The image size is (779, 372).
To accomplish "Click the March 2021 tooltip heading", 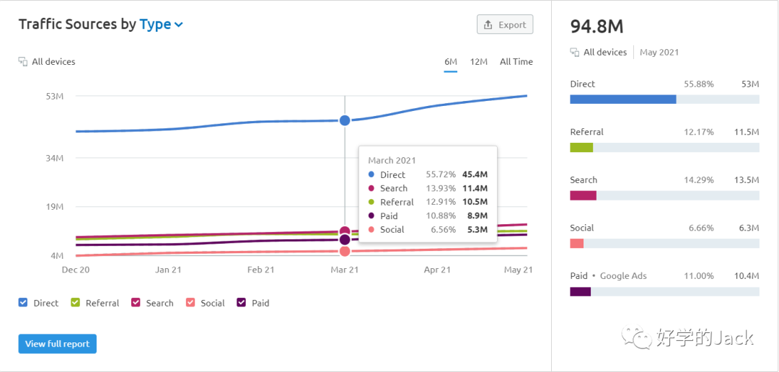I will [x=392, y=161].
